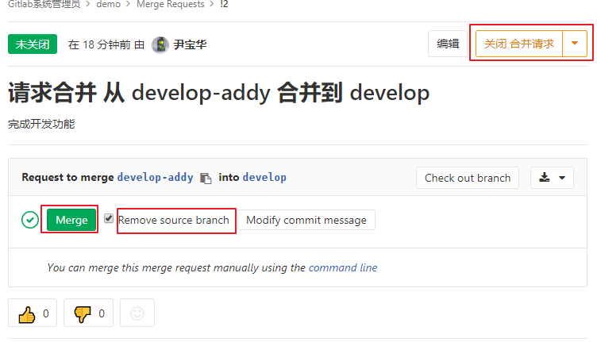This screenshot has width=597, height=342.
Task: Expand the download patches dropdown
Action: pos(552,178)
